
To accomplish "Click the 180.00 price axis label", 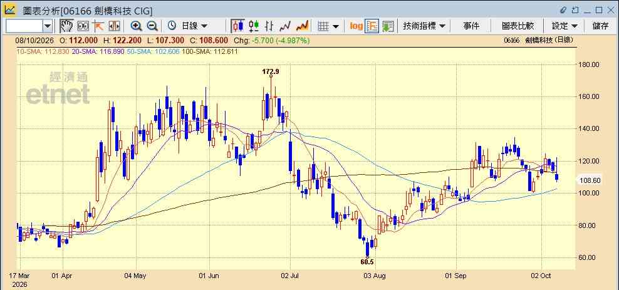I will pyautogui.click(x=590, y=65).
